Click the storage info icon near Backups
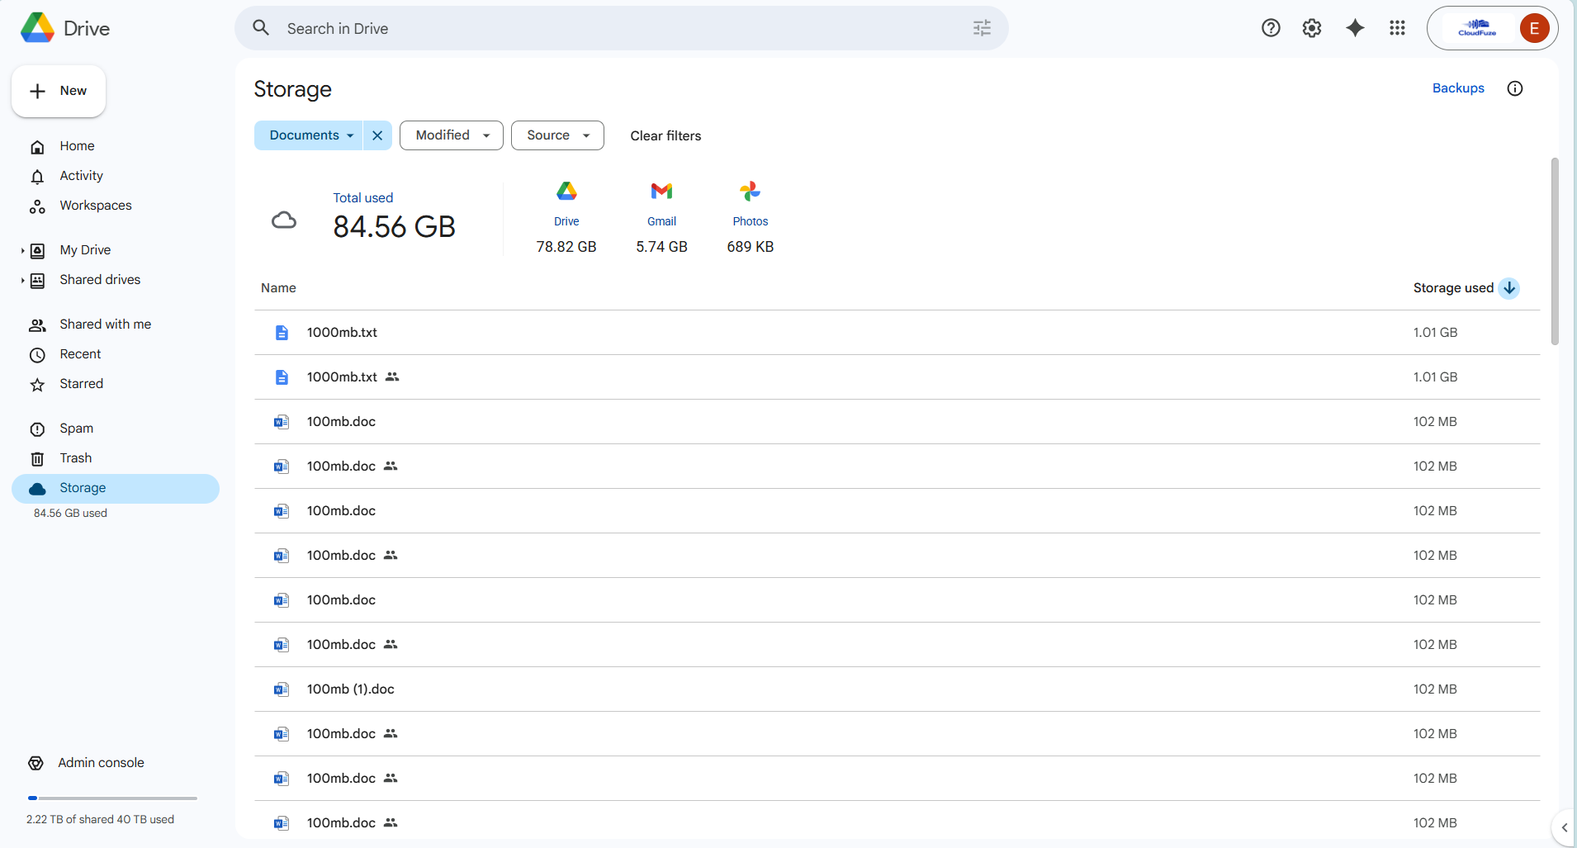1577x848 pixels. pos(1514,88)
